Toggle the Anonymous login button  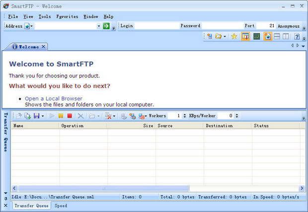[x=289, y=26]
